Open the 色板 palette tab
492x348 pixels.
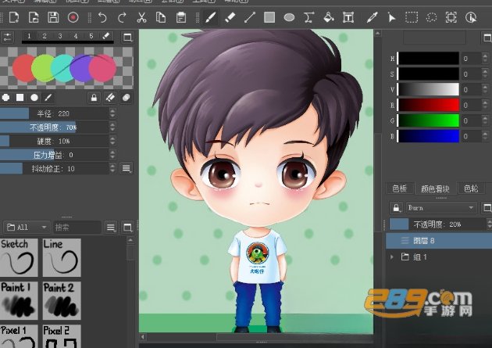pos(399,188)
